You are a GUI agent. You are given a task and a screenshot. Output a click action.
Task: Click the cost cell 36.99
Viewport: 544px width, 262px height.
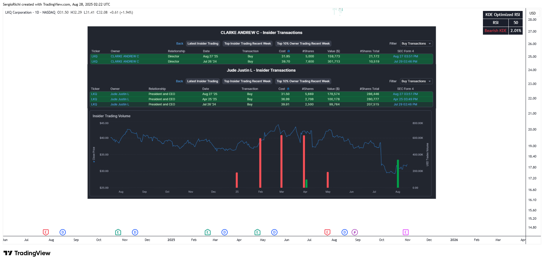click(x=285, y=99)
